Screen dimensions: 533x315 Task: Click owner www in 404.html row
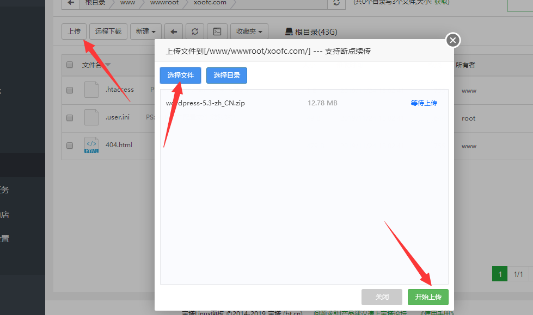469,147
